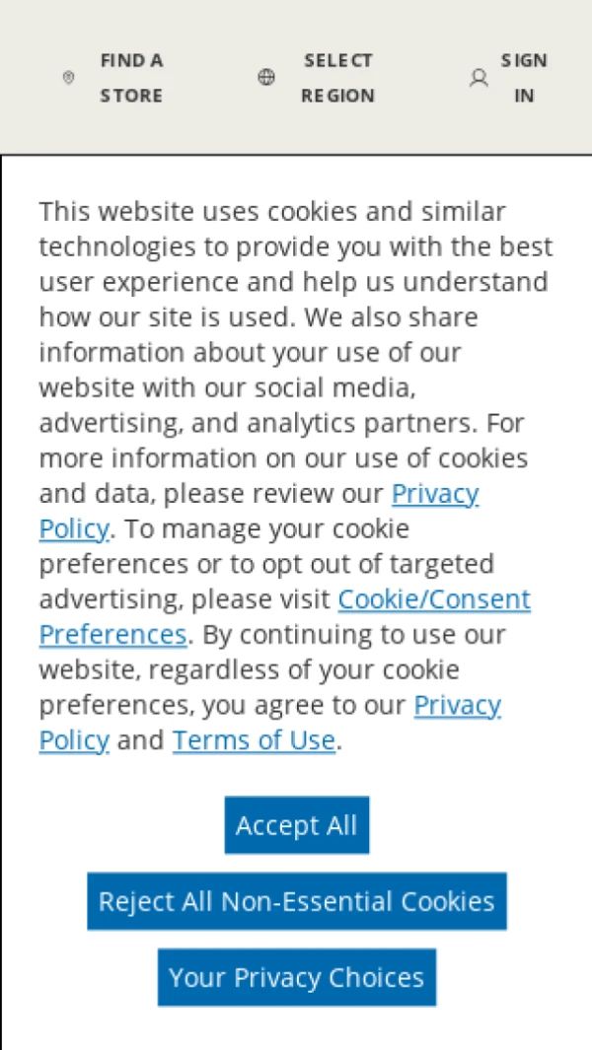Open the Terms of Use link
This screenshot has height=1050, width=592.
tap(254, 740)
